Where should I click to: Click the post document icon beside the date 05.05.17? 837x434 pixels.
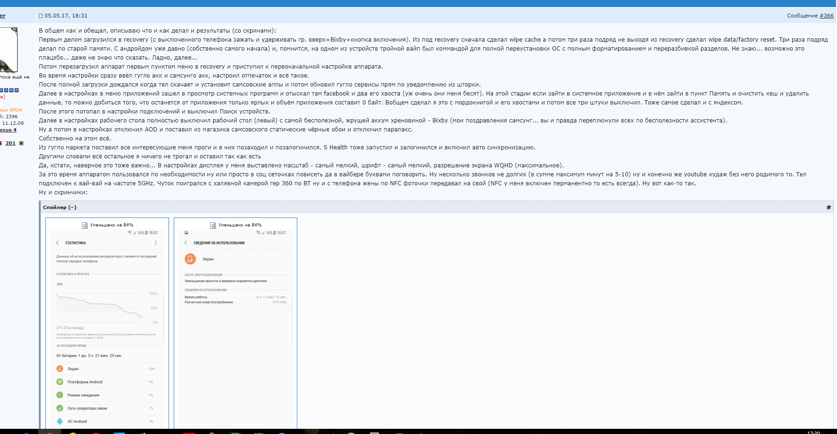(x=41, y=16)
